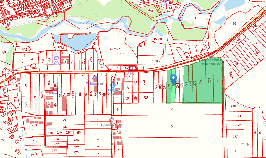Open the Практик КМВ place icon
266x158 pixels.
(x=112, y=120)
